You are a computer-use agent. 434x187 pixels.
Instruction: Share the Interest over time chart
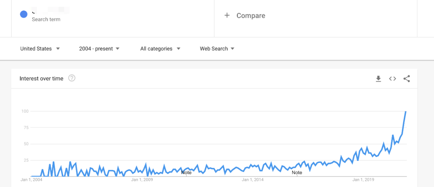(x=407, y=79)
